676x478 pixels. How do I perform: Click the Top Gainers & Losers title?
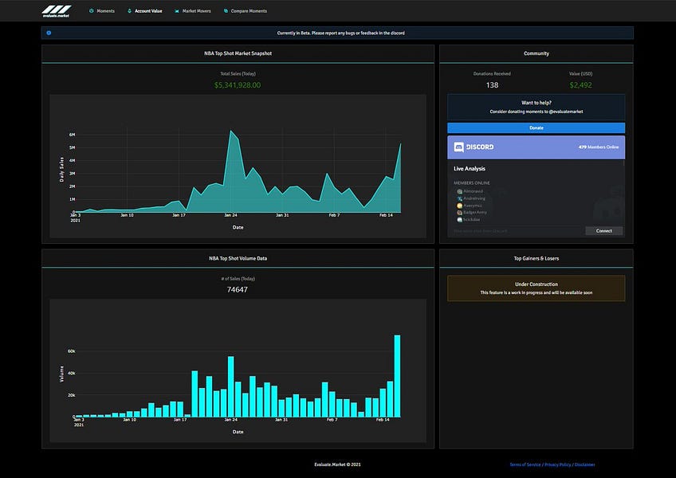[536, 258]
